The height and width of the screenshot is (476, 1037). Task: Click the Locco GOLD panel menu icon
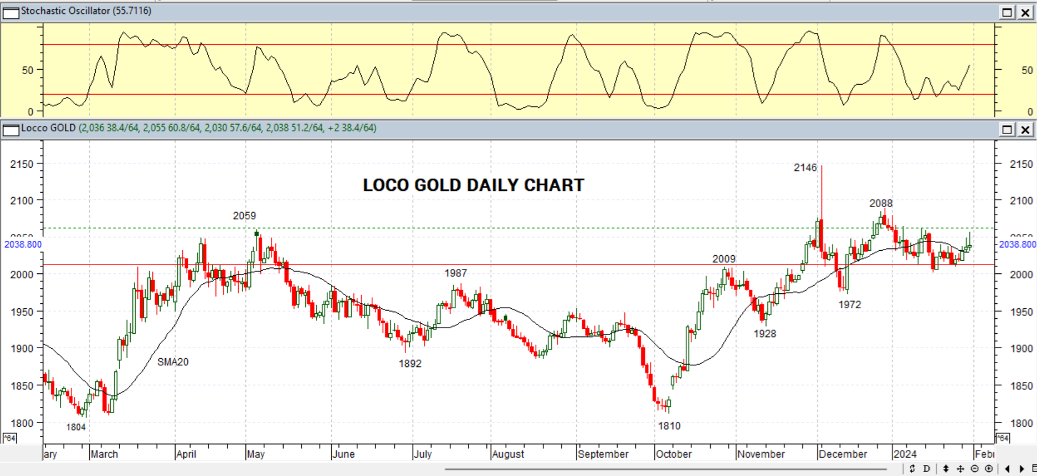point(11,130)
